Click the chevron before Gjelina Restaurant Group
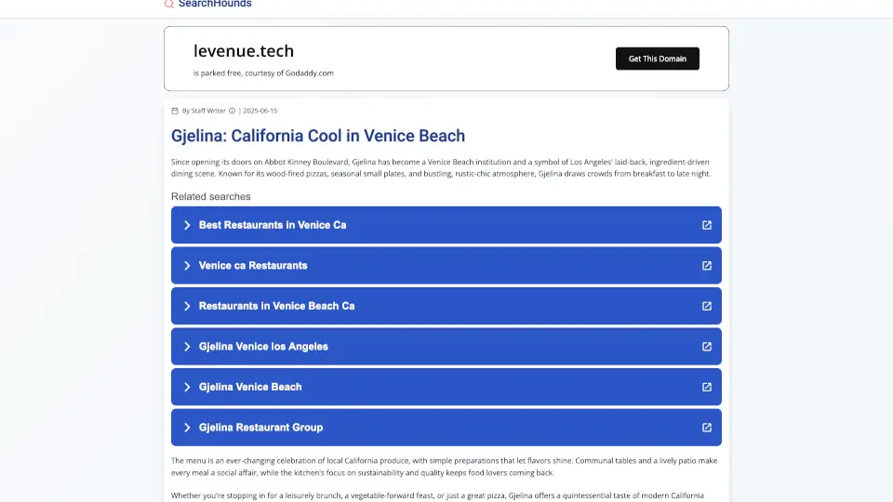This screenshot has height=502, width=893. [x=187, y=428]
